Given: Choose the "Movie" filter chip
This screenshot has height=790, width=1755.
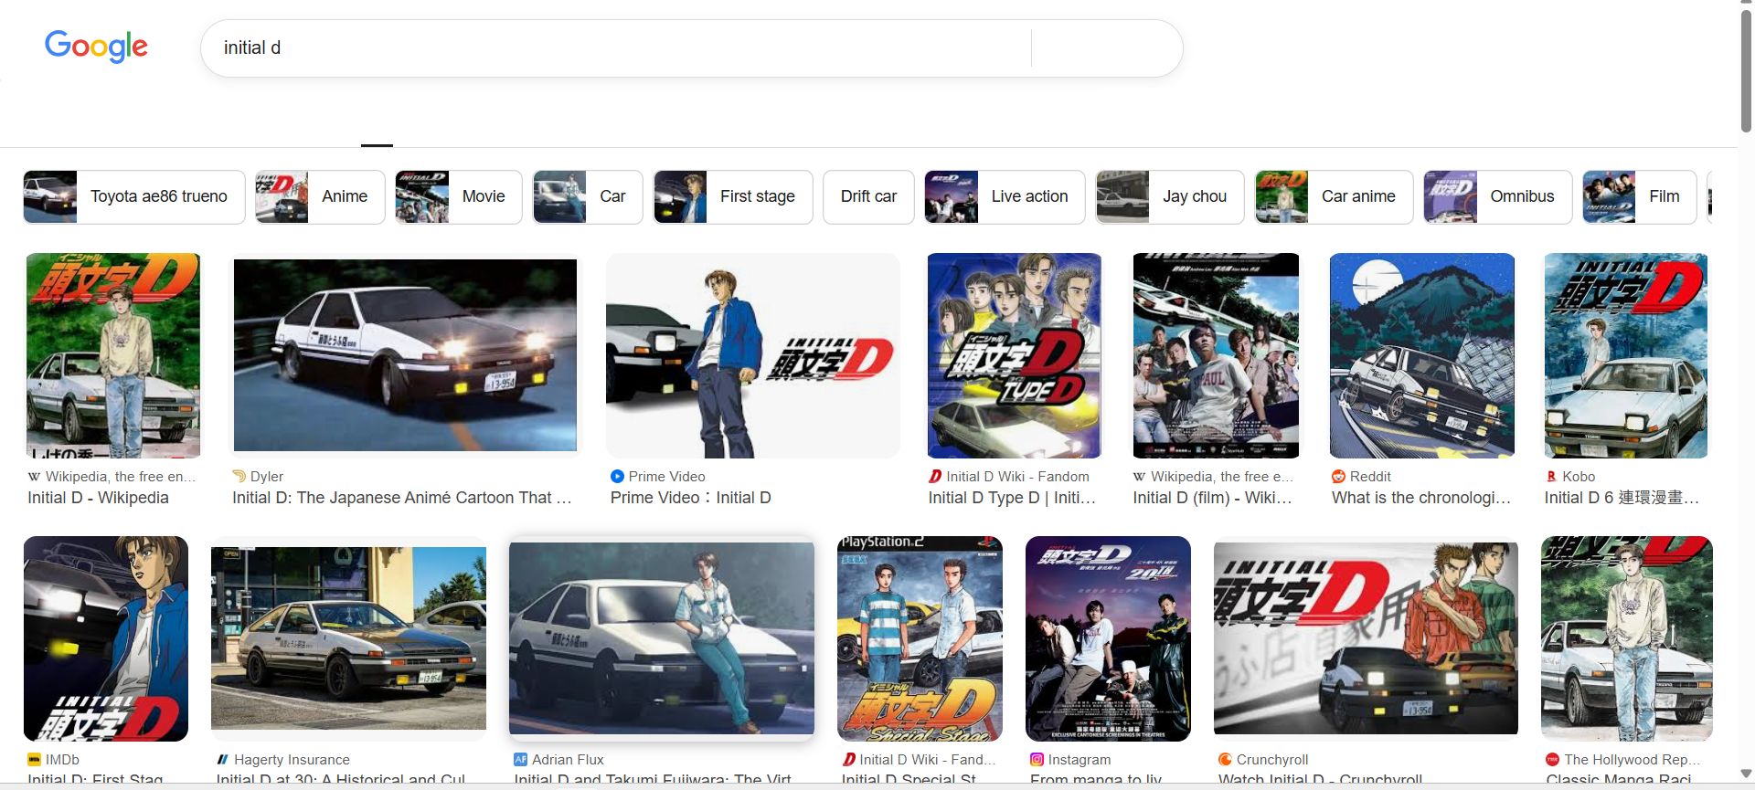Looking at the screenshot, I should click(x=459, y=196).
